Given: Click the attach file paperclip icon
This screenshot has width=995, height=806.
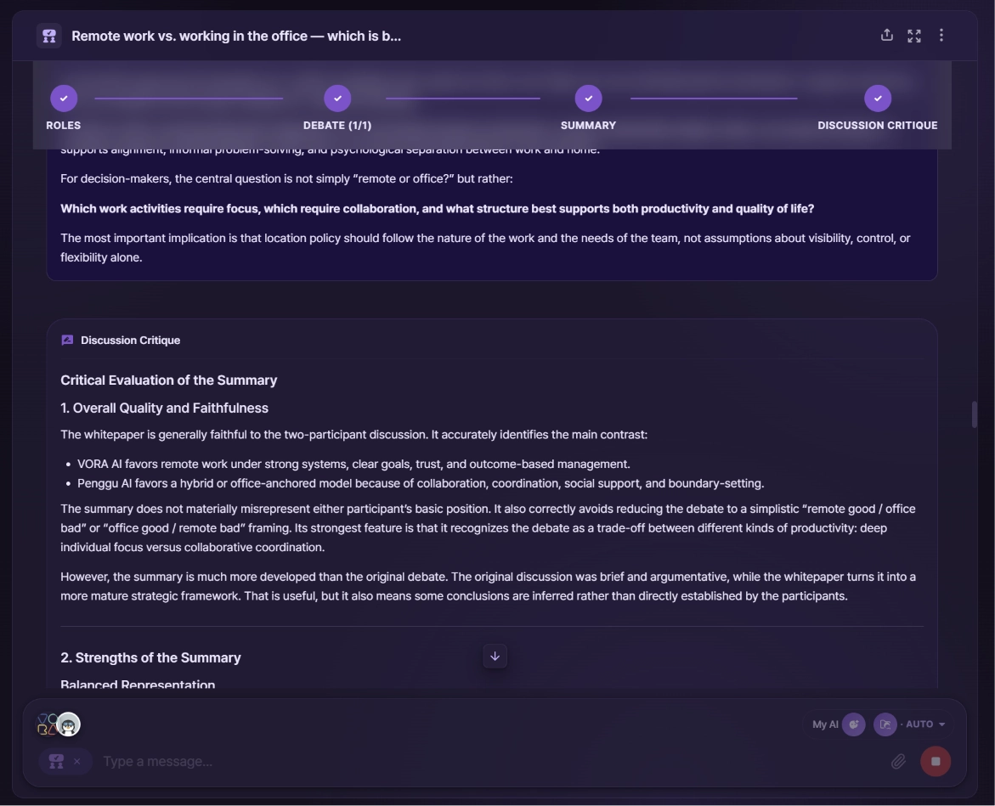Looking at the screenshot, I should [x=898, y=761].
